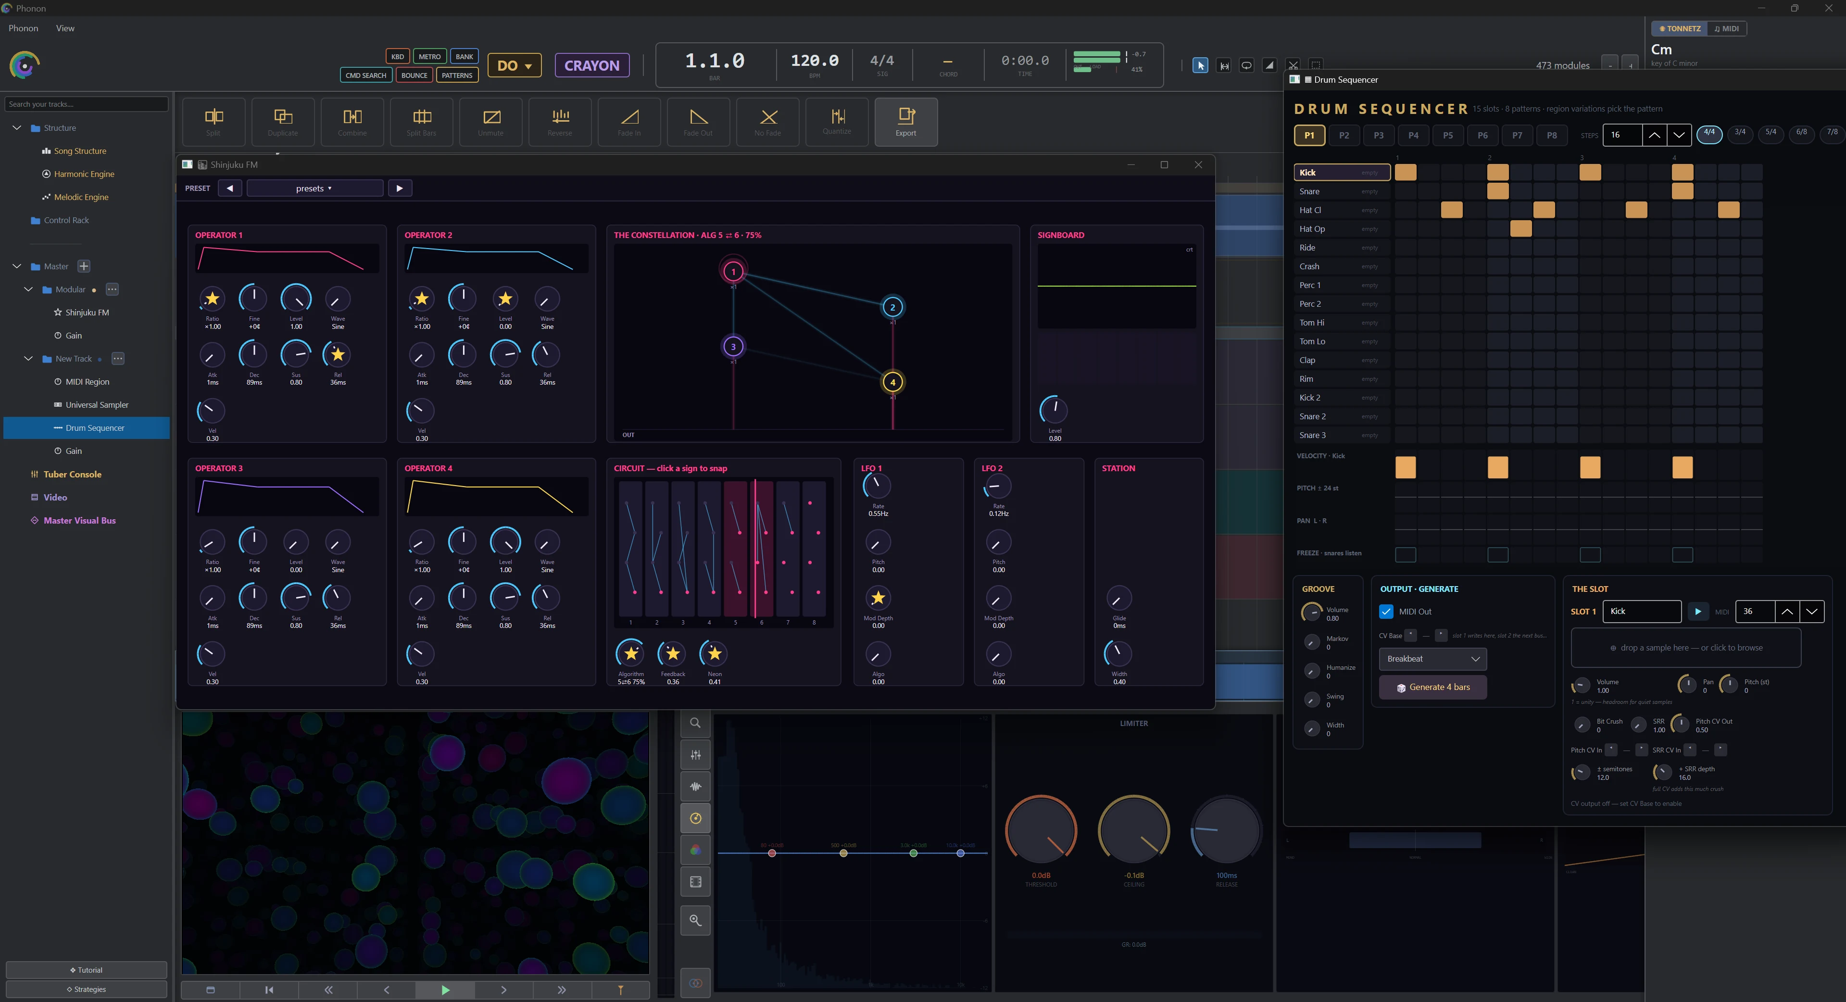
Task: Enable the METRO toggle
Action: click(x=429, y=57)
